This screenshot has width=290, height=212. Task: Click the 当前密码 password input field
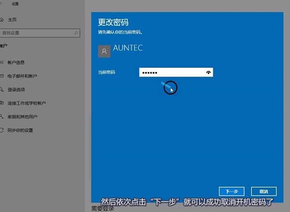[171, 72]
